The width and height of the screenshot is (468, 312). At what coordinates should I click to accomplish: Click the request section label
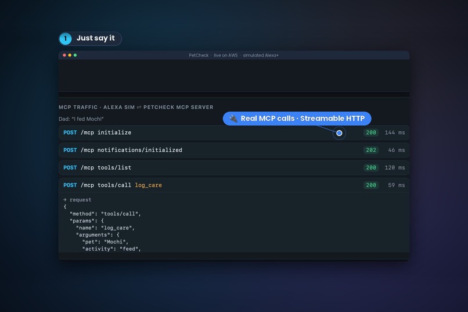coord(77,200)
